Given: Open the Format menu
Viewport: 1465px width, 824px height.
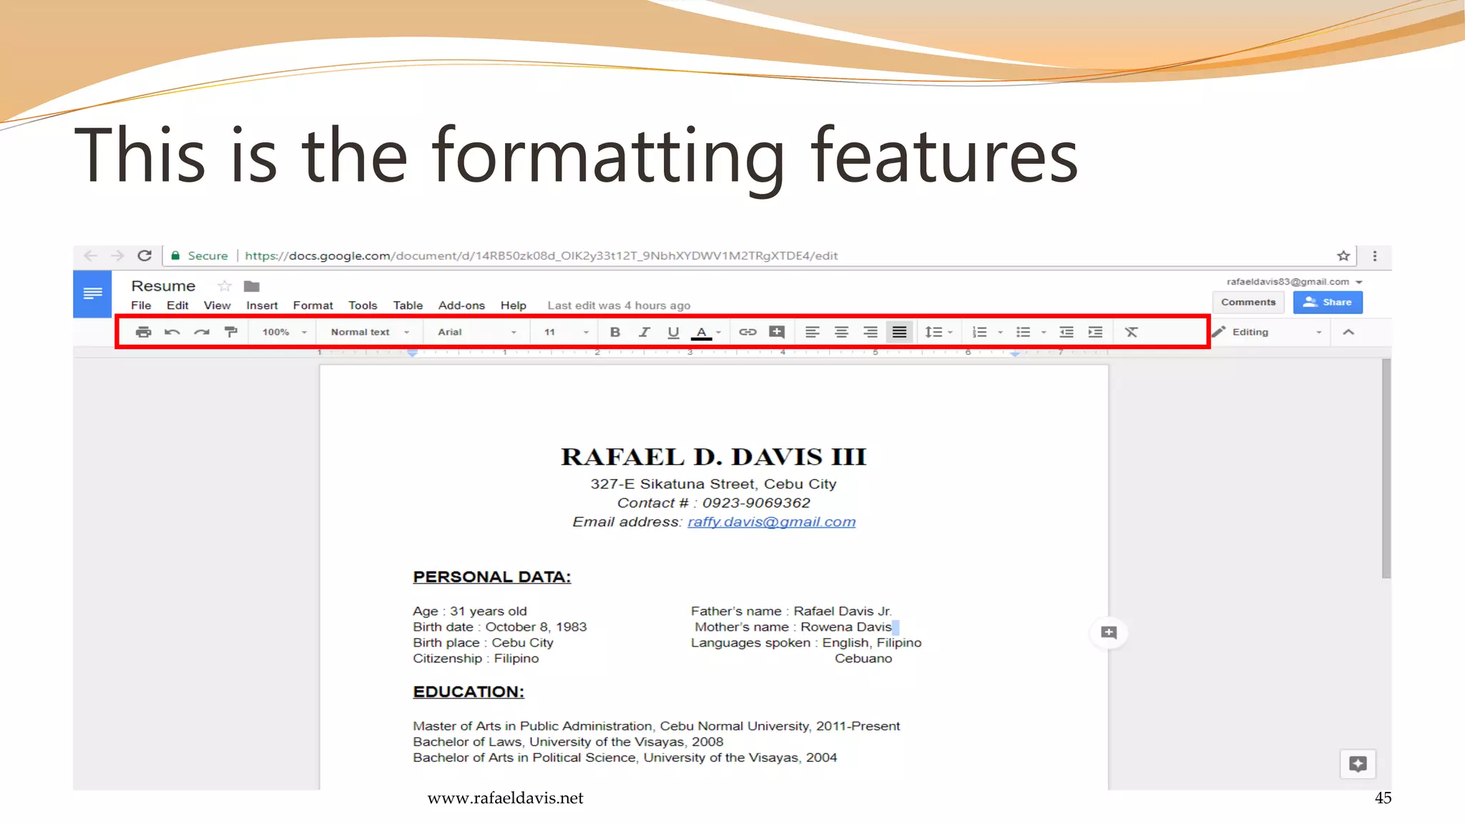Looking at the screenshot, I should click(x=313, y=305).
